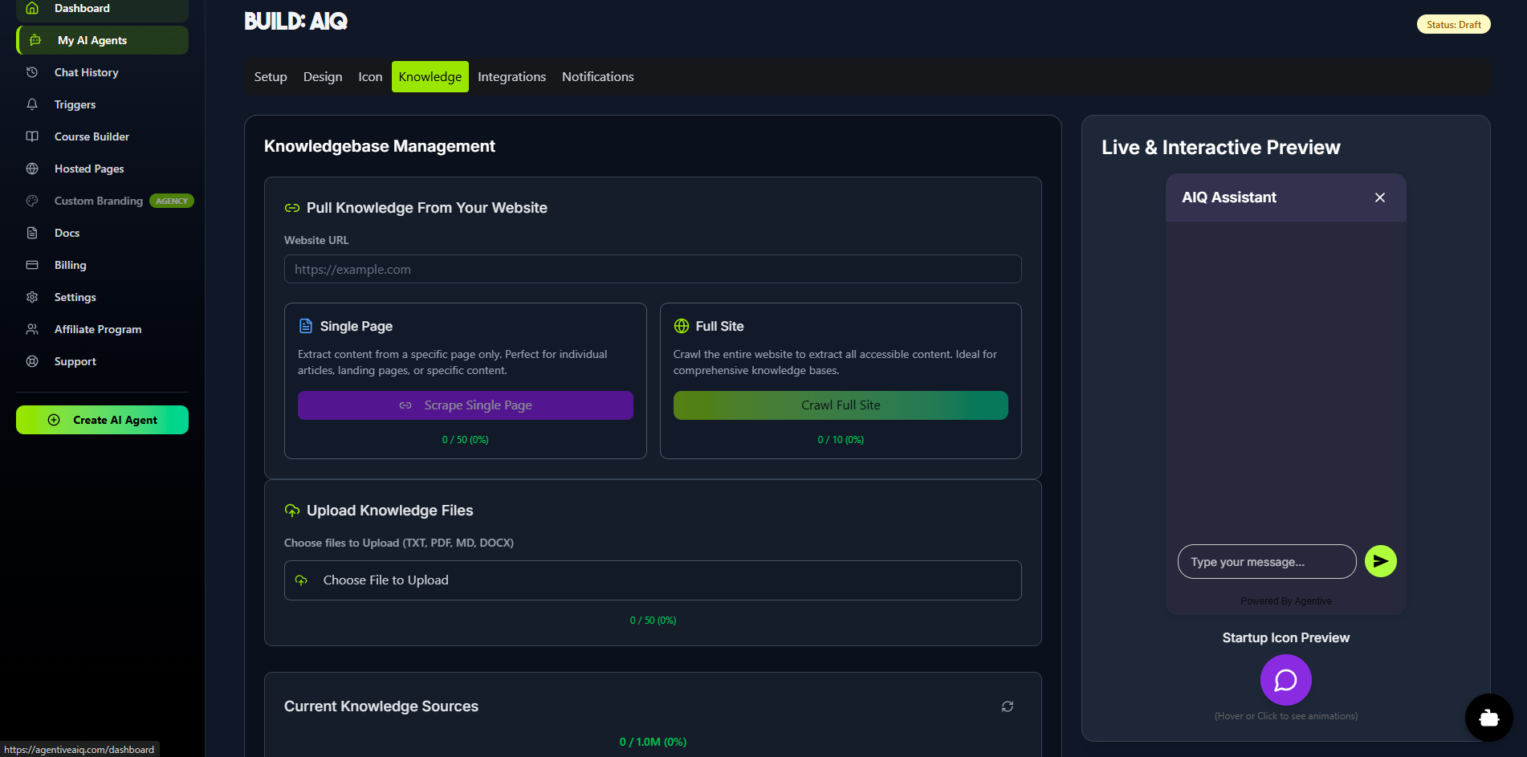Go to Course Builder in sidebar
The image size is (1527, 757).
(92, 136)
